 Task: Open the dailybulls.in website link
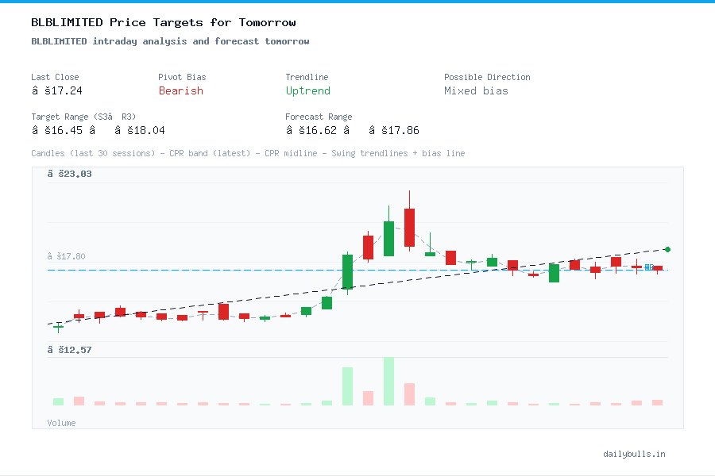coord(635,454)
